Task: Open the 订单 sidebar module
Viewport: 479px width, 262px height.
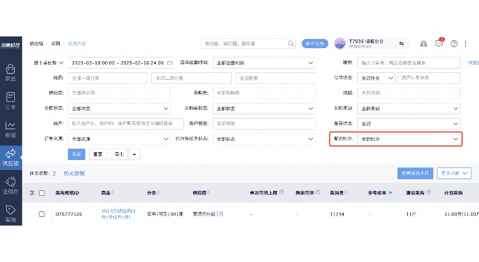Action: pyautogui.click(x=11, y=101)
